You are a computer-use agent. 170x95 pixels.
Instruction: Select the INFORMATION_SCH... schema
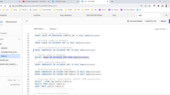(x=9, y=52)
